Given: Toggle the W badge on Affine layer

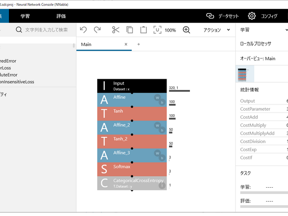Looking at the screenshot, I should pyautogui.click(x=158, y=97).
